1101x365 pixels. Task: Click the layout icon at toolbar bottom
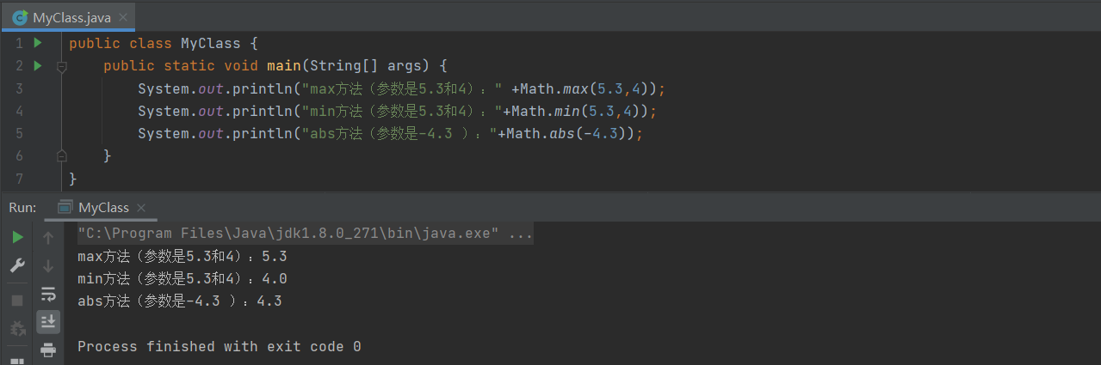click(17, 362)
